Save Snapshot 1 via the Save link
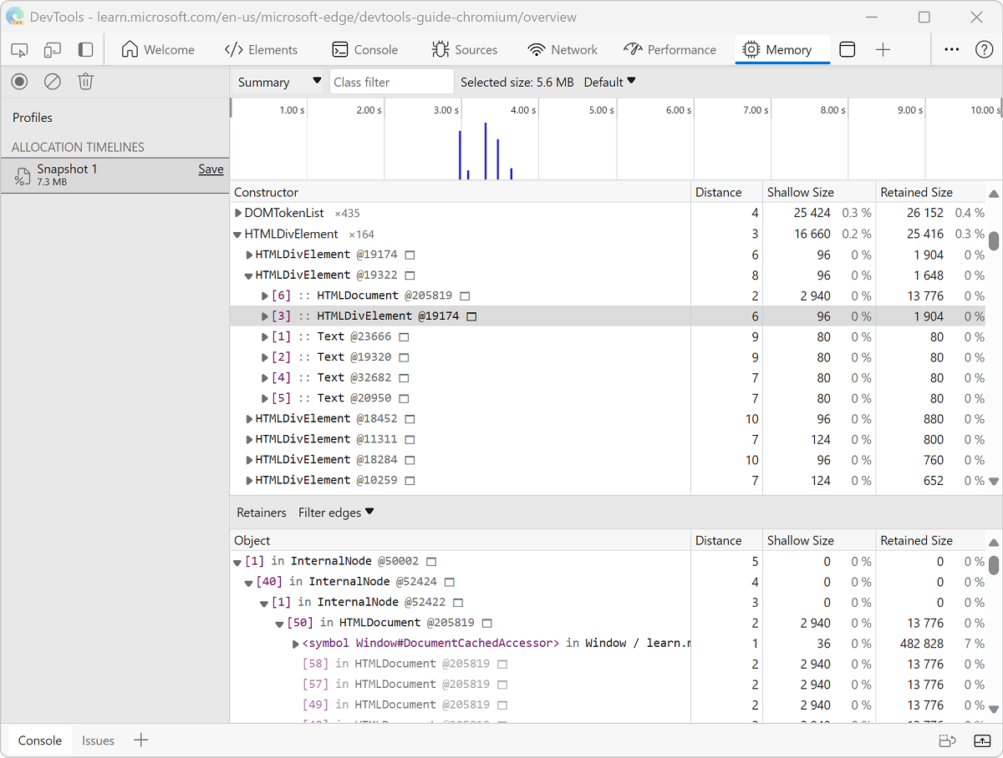The image size is (1003, 758). pos(211,169)
